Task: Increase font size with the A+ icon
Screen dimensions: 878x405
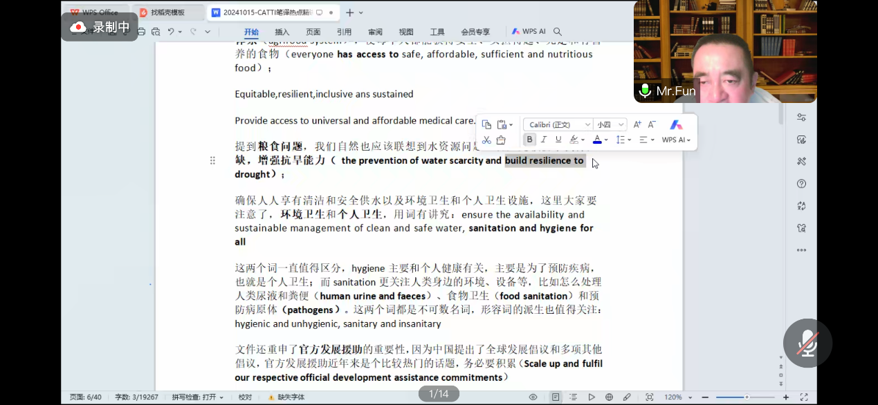Action: [637, 124]
